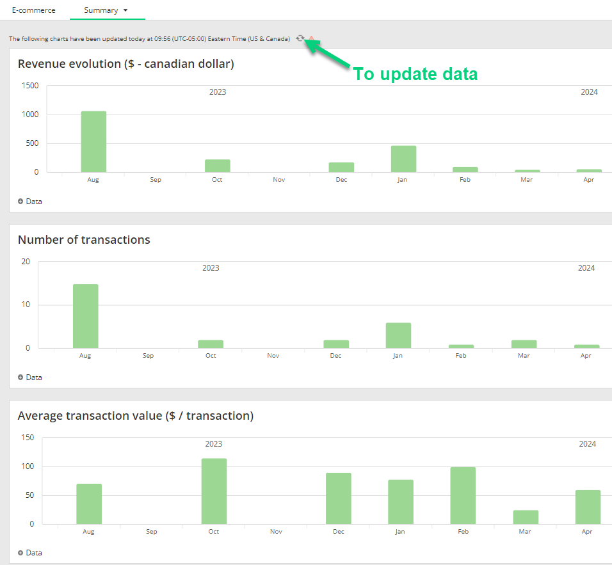Click the Aug bar in Number of transactions
This screenshot has height=565, width=612.
point(86,316)
